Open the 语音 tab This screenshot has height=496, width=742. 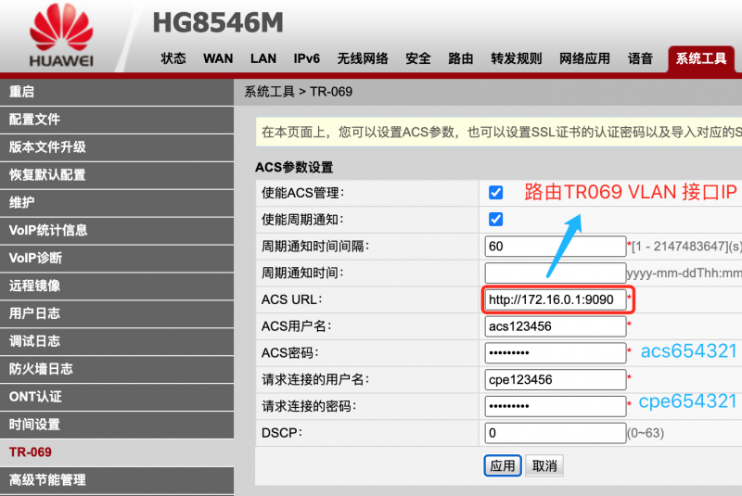pos(640,58)
